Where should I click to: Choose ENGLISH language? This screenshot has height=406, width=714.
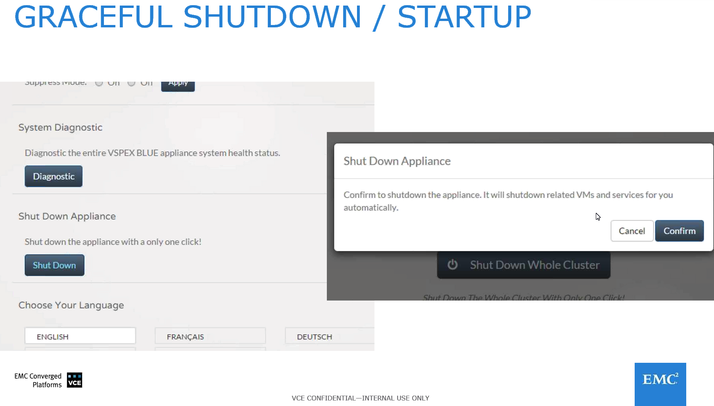tap(80, 336)
